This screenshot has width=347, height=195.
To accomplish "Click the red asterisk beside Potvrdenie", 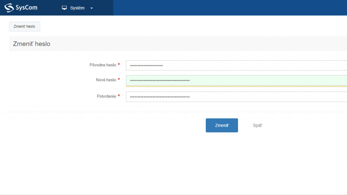I will pos(119,96).
